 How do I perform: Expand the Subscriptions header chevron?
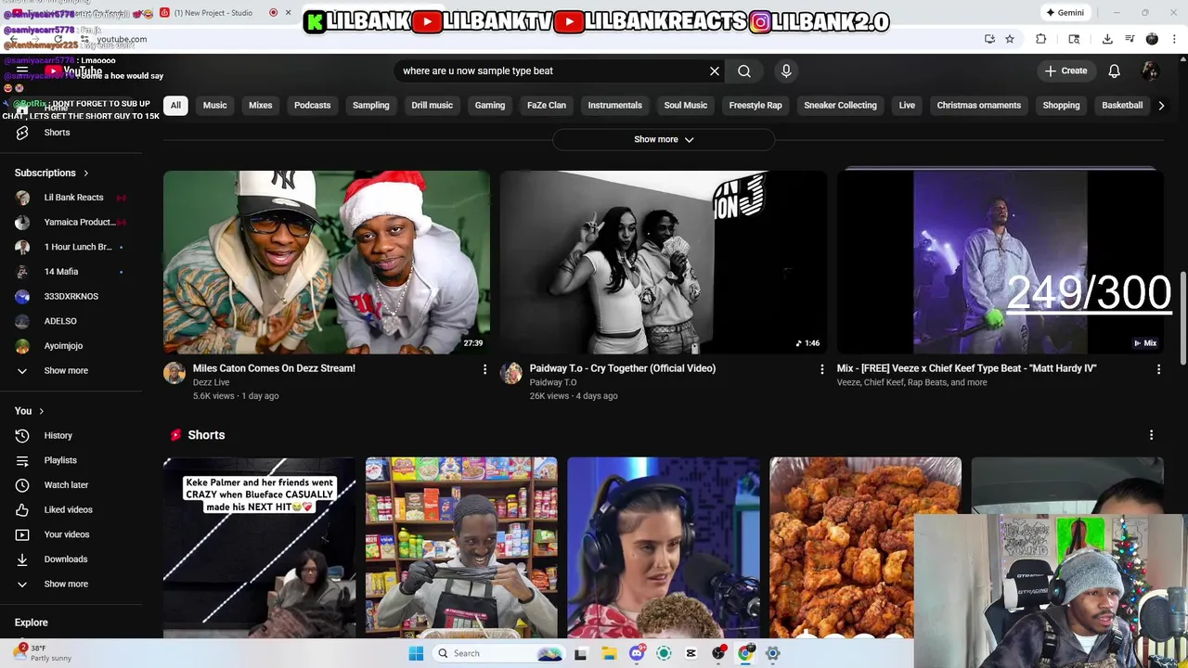(86, 173)
